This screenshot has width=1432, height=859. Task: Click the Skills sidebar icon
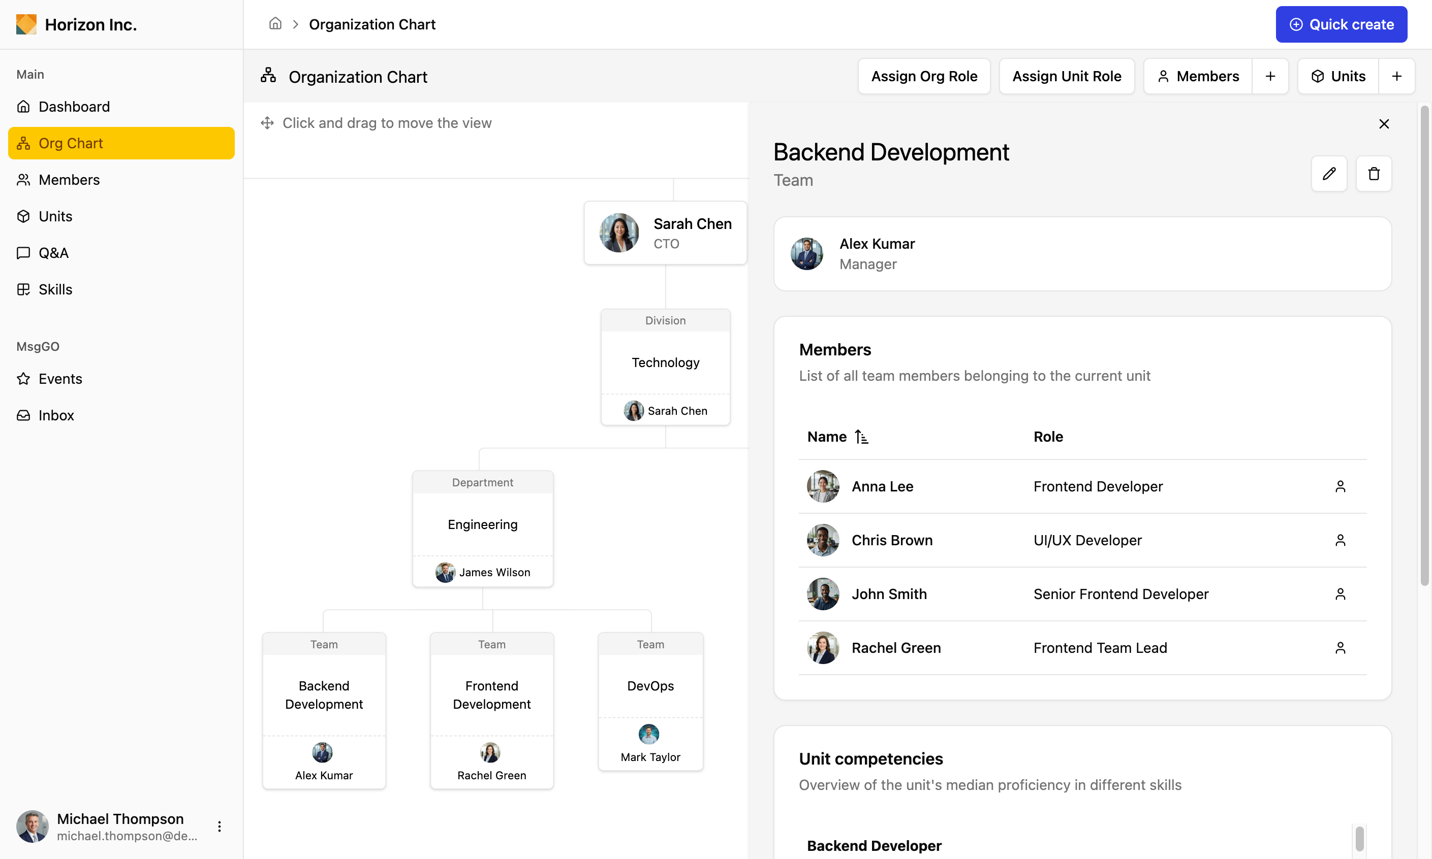coord(23,289)
